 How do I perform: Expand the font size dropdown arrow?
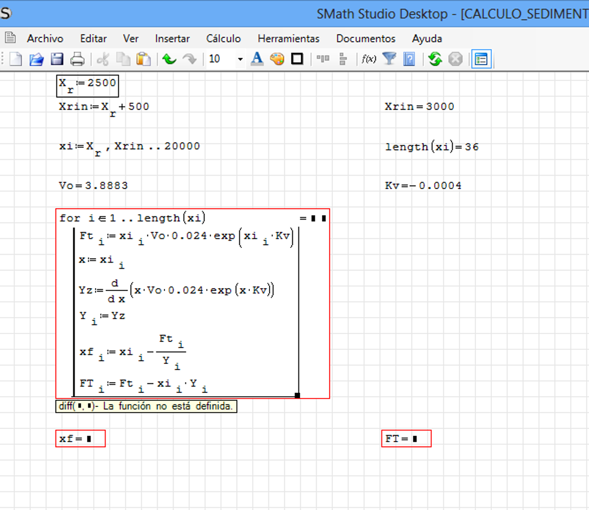[240, 59]
